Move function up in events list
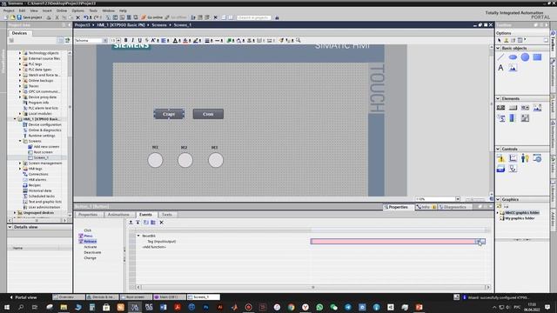The width and height of the screenshot is (557, 313). coord(131,223)
